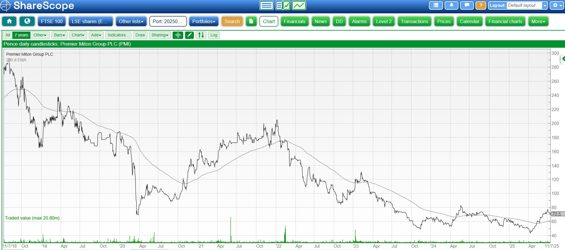Switch to split list and chart view

point(283,5)
